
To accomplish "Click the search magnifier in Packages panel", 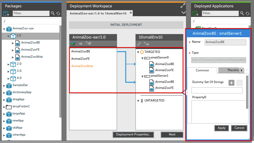I will coord(53,13).
